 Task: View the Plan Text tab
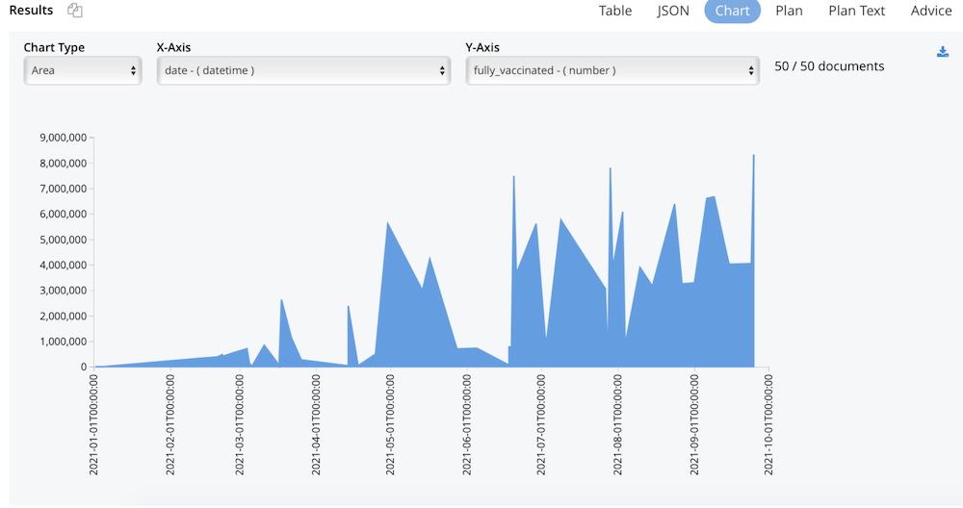tap(856, 11)
